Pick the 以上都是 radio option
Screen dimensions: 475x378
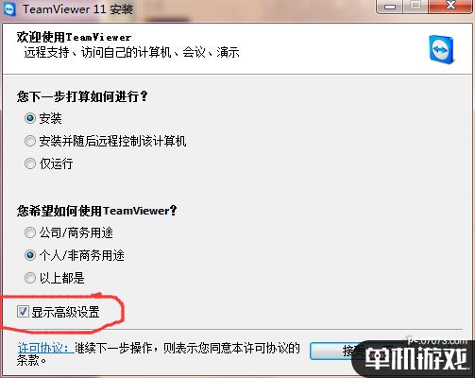tap(30, 278)
